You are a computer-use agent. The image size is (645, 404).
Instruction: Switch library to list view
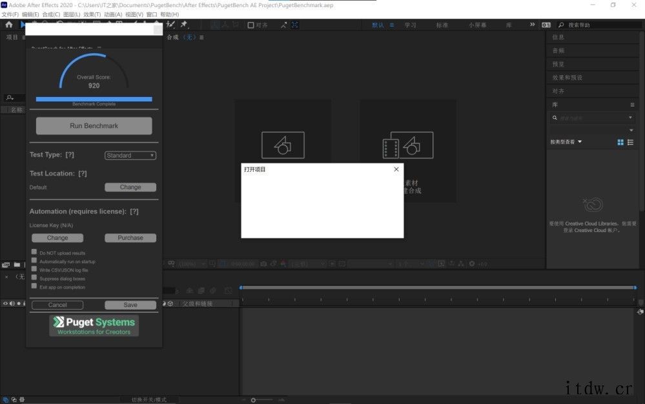click(x=630, y=142)
